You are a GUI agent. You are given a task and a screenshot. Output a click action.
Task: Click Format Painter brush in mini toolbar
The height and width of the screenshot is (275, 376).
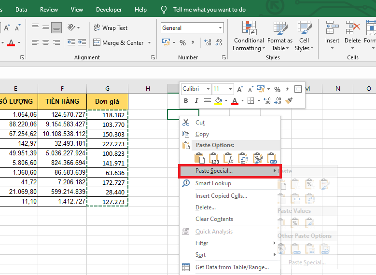point(289,101)
